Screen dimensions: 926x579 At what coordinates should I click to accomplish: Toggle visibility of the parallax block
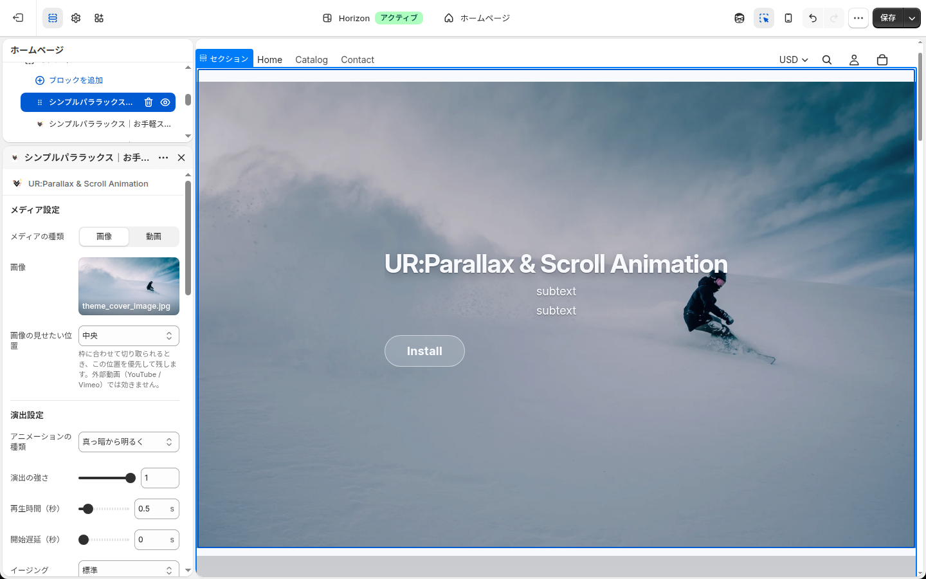point(165,102)
